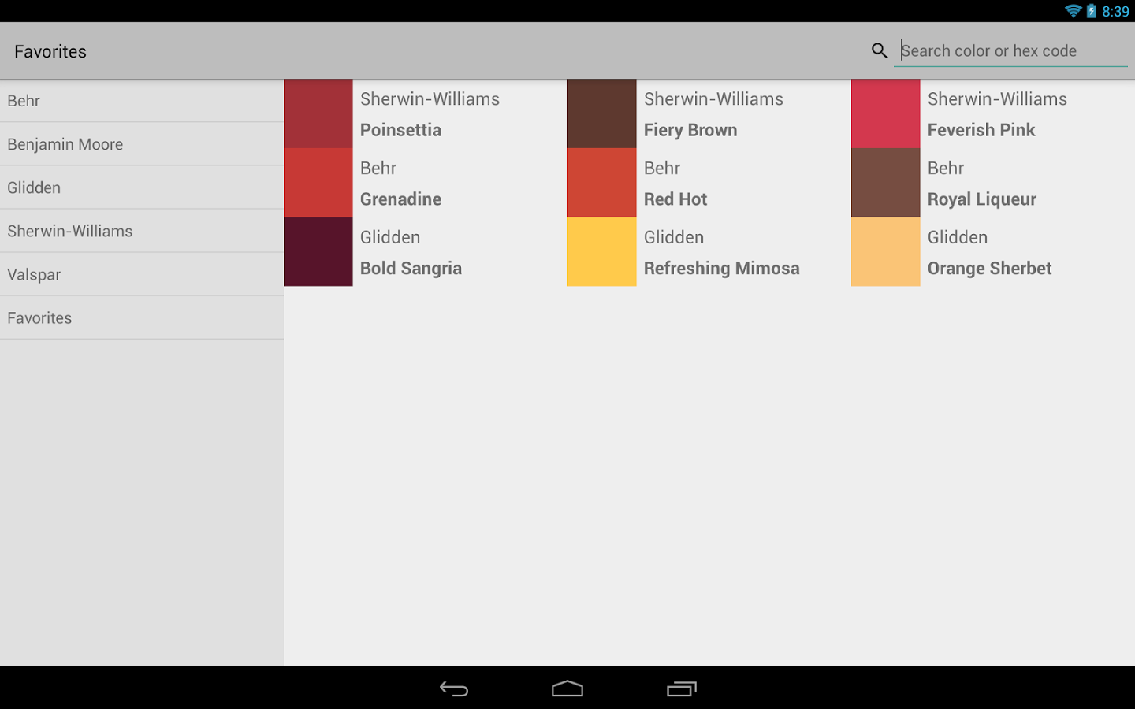The image size is (1135, 709).
Task: Open the Poinsettia color name
Action: (400, 130)
